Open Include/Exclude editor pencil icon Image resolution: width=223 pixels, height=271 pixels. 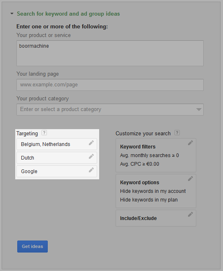click(190, 214)
